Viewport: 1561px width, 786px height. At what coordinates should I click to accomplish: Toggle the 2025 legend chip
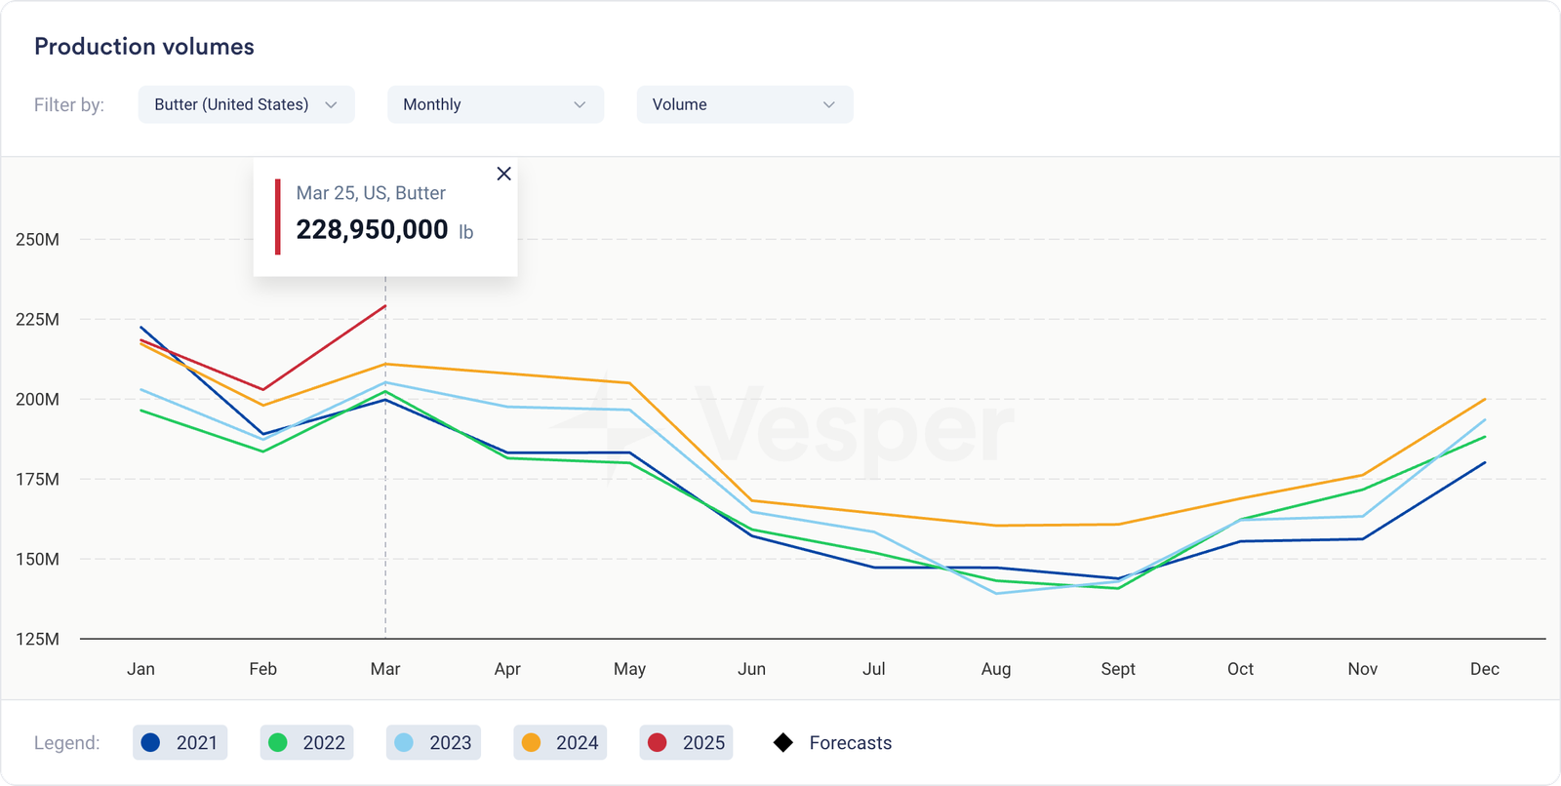coord(687,743)
